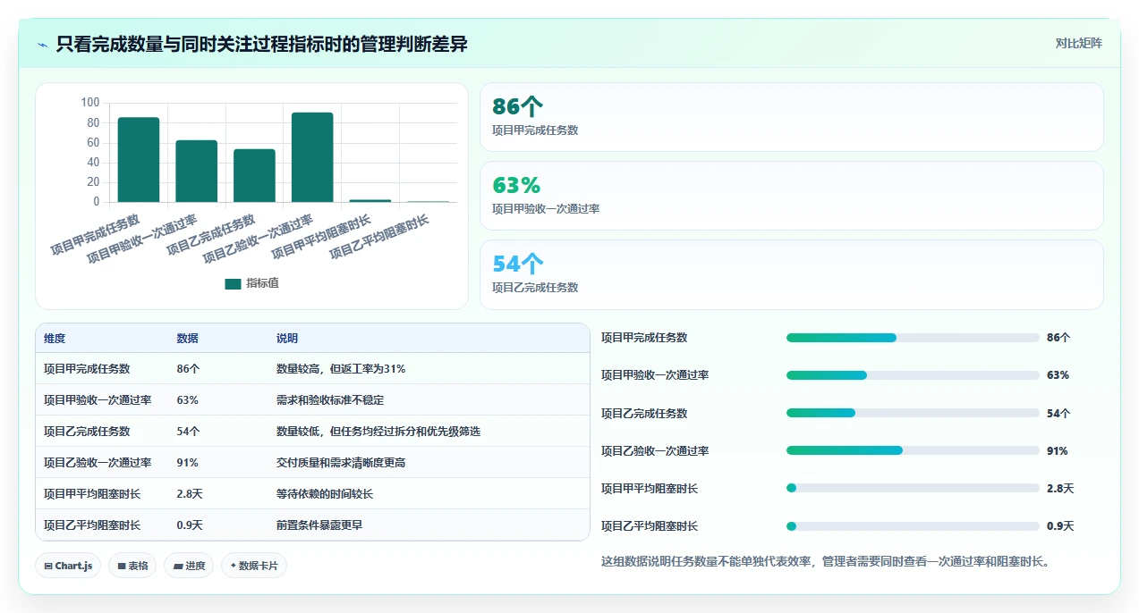1139x613 pixels.
Task: Click the page title 只看完成数量与同时关注过程指标
Action: pyautogui.click(x=261, y=44)
